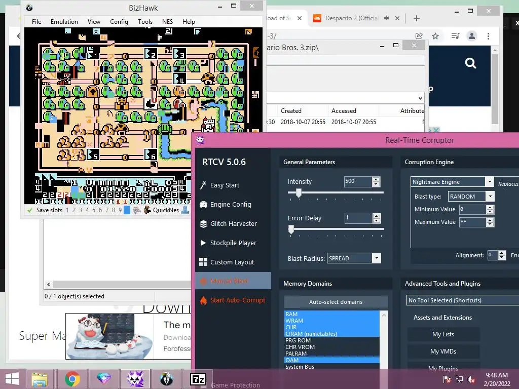This screenshot has height=389, width=519.
Task: Click the QuickNes core icon
Action: pos(147,210)
